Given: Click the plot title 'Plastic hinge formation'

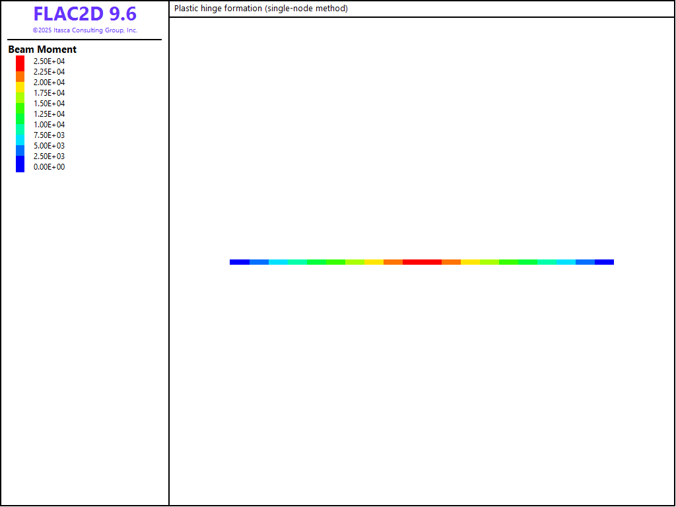Looking at the screenshot, I should point(261,9).
